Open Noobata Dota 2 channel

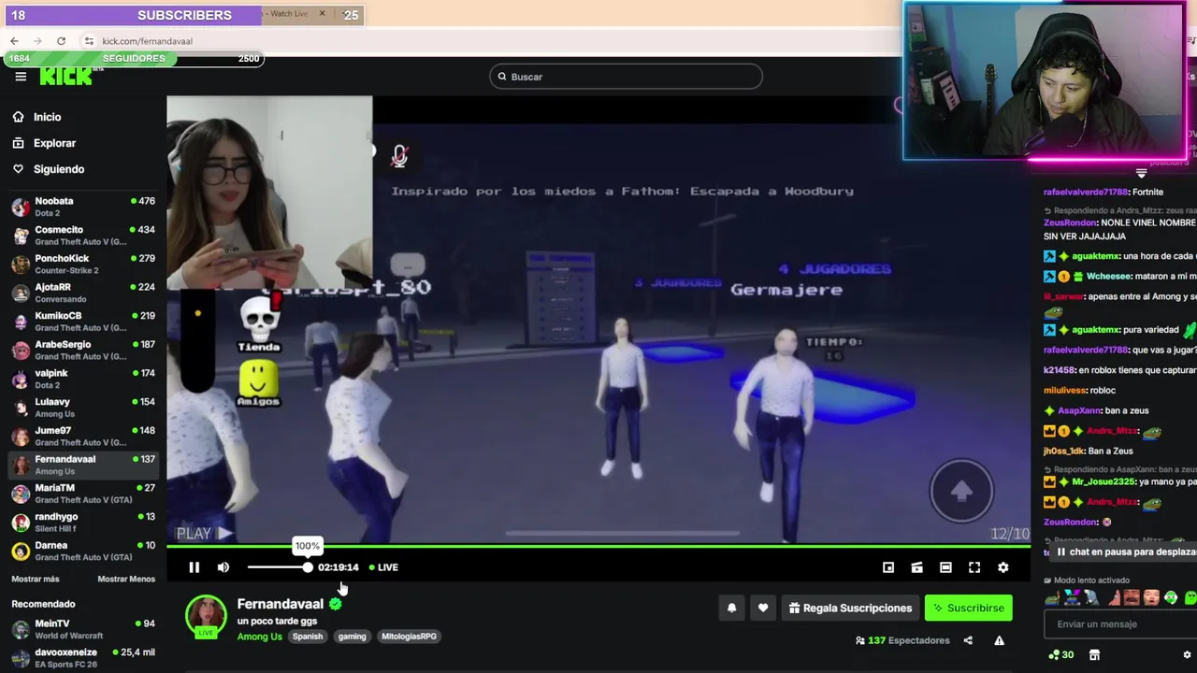pyautogui.click(x=83, y=207)
